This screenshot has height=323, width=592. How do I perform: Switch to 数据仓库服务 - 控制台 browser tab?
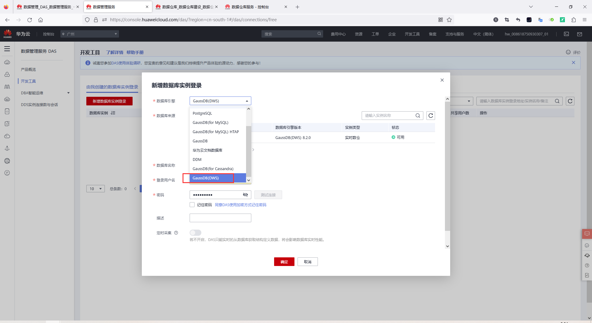256,7
